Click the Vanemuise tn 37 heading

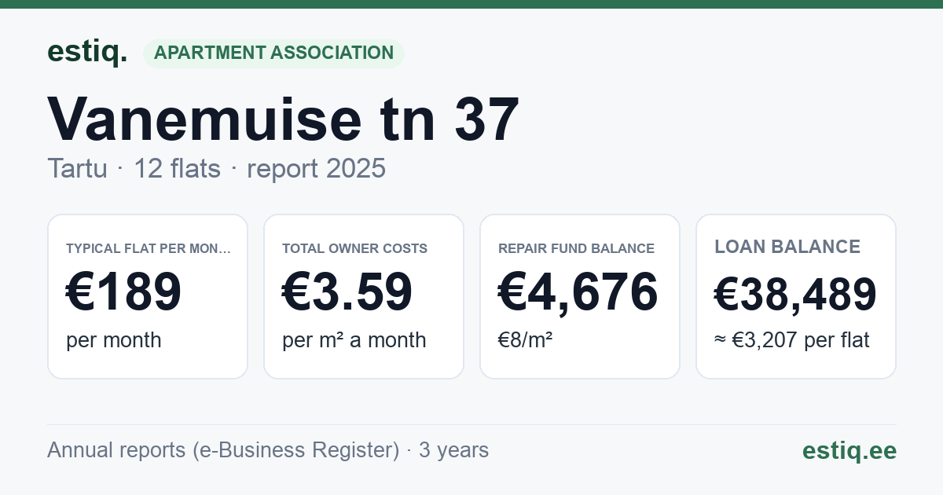pos(283,119)
